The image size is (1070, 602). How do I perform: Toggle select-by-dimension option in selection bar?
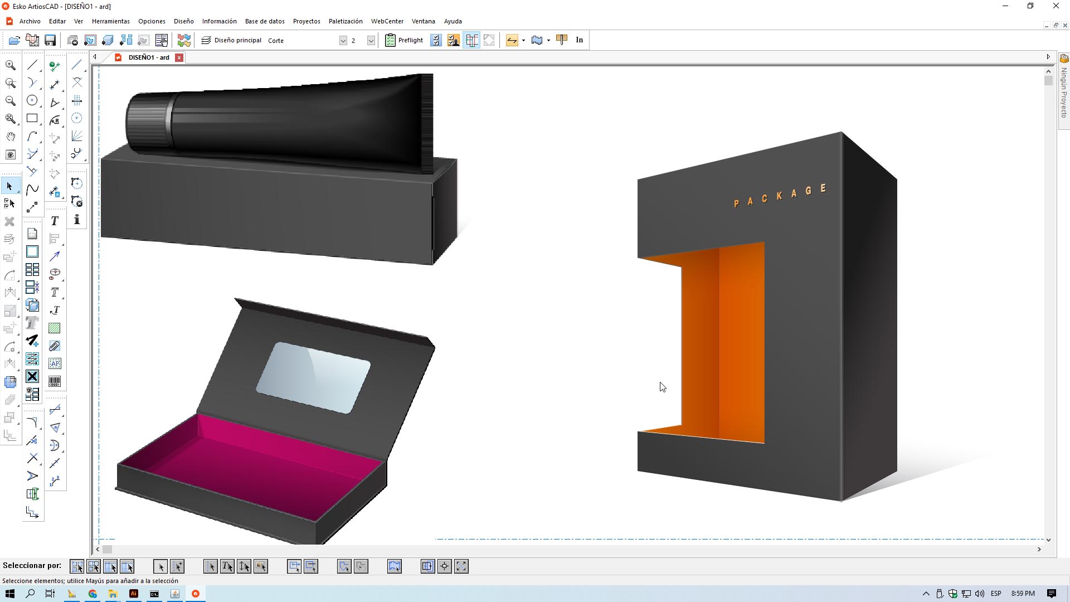(244, 567)
